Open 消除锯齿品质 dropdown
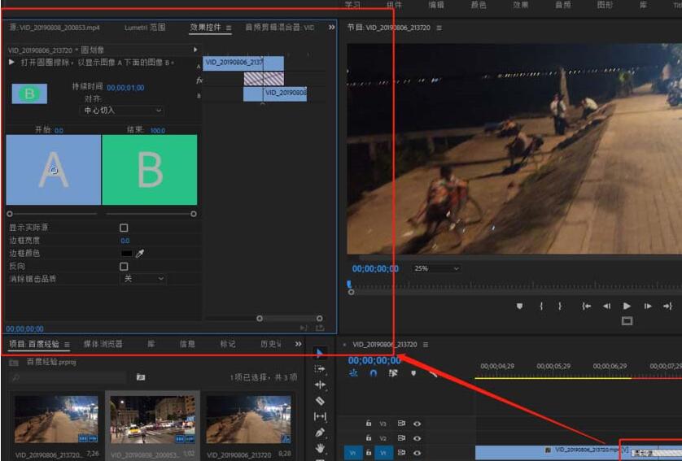This screenshot has width=682, height=461. (142, 279)
